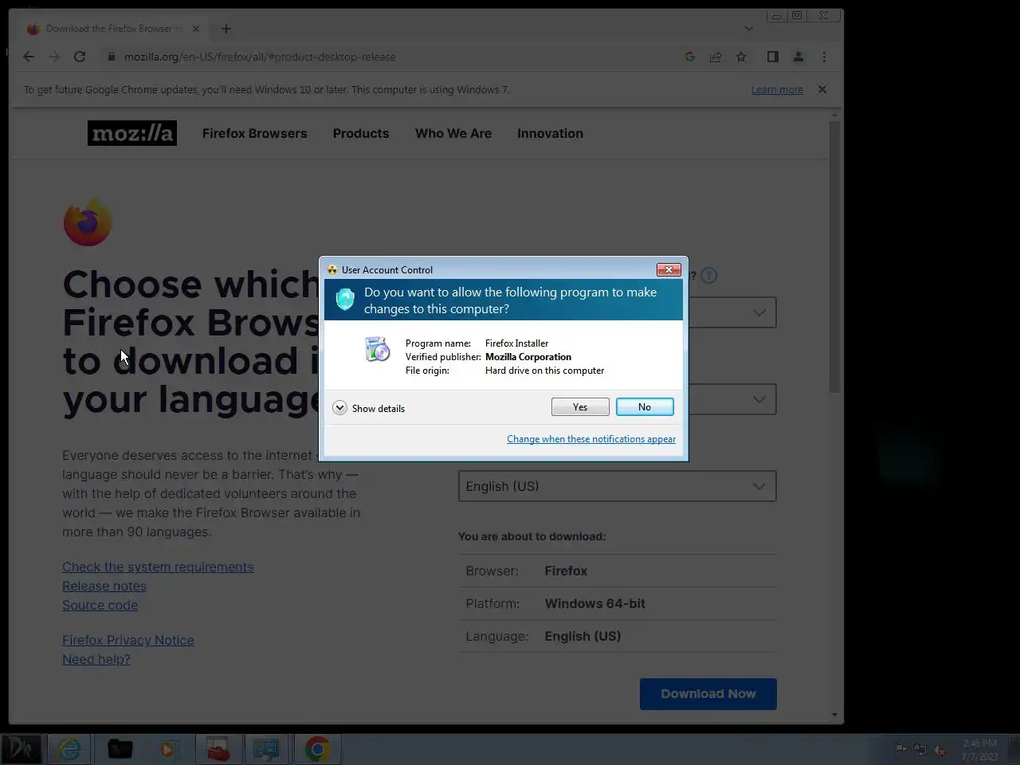Open Check the system requirements link
This screenshot has height=765, width=1020.
point(158,567)
